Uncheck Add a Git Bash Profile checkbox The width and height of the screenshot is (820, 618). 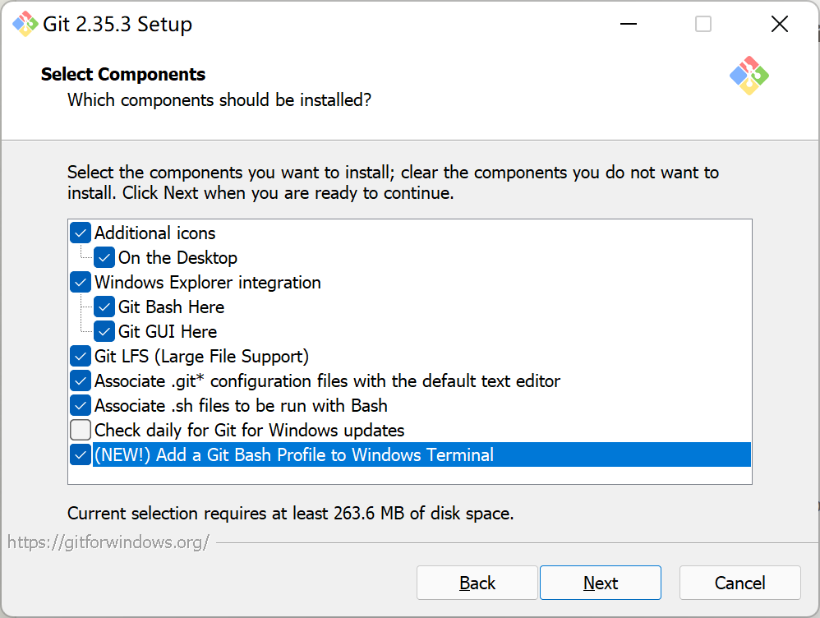[x=81, y=454]
